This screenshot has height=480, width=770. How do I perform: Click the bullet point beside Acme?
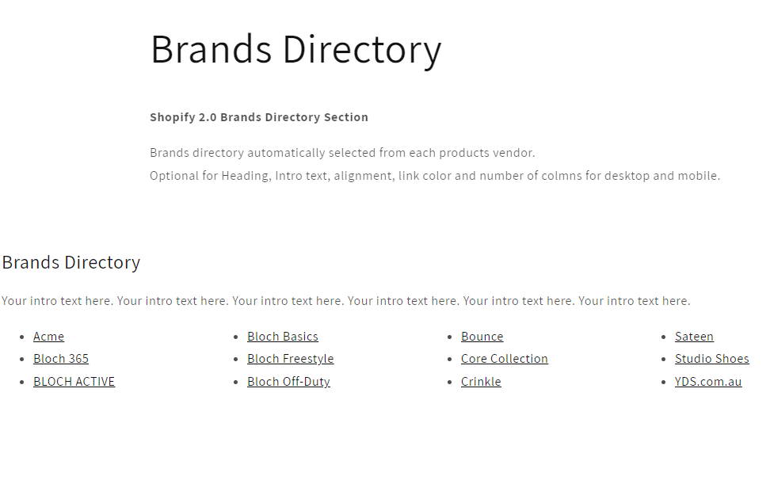click(21, 337)
